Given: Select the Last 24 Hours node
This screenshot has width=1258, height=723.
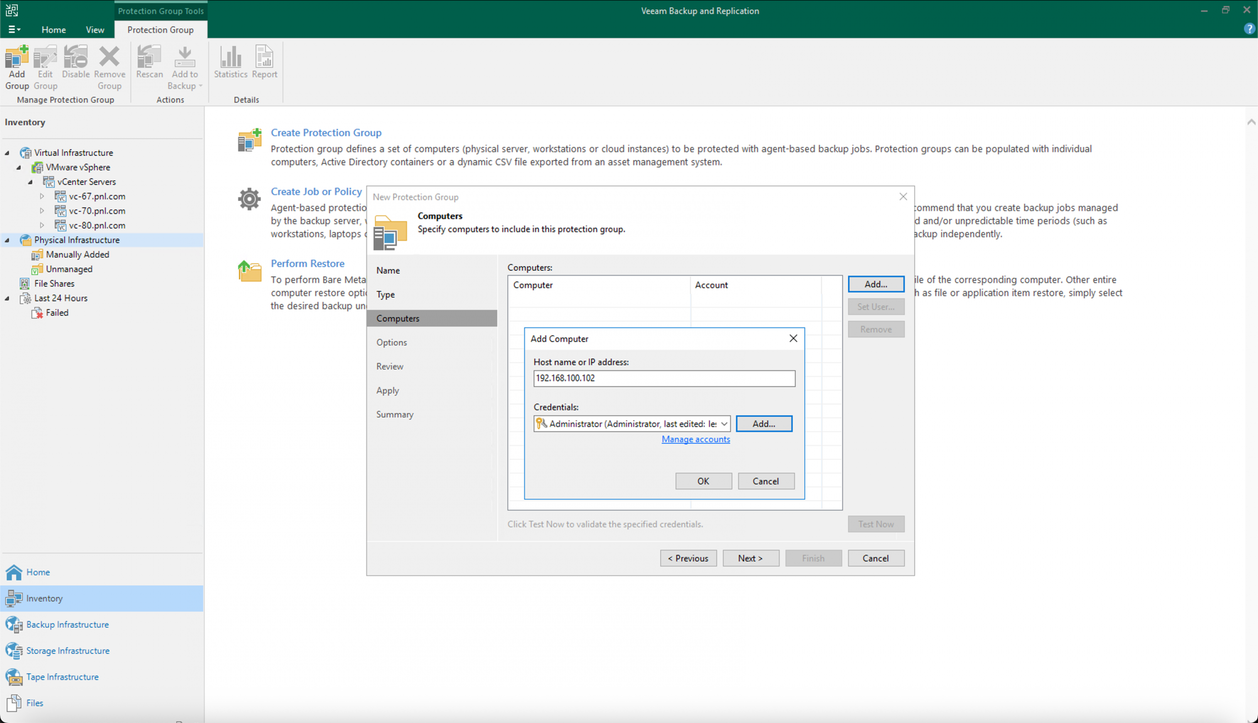Looking at the screenshot, I should coord(60,298).
